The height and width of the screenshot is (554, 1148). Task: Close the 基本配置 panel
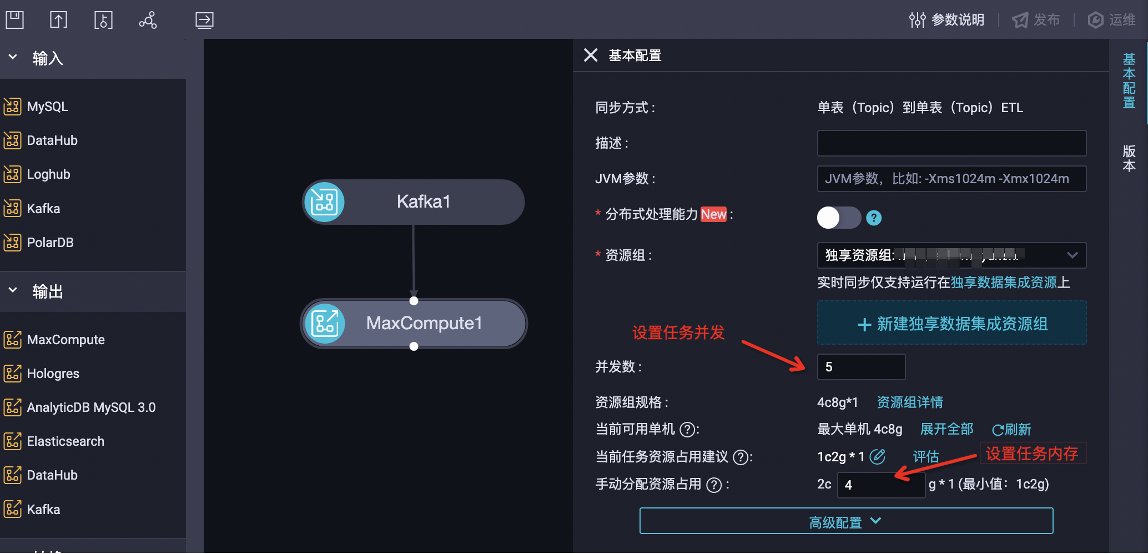coord(591,55)
